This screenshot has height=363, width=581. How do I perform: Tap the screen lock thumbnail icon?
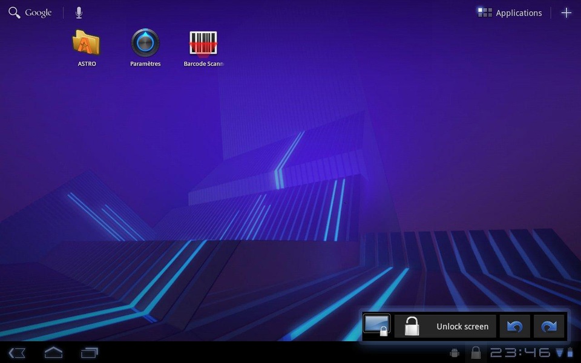coord(377,325)
